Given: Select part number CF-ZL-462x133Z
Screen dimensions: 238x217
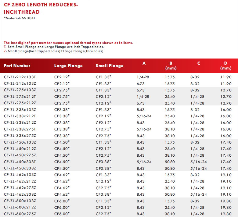Looking at the screenshot, I should 20,175.
